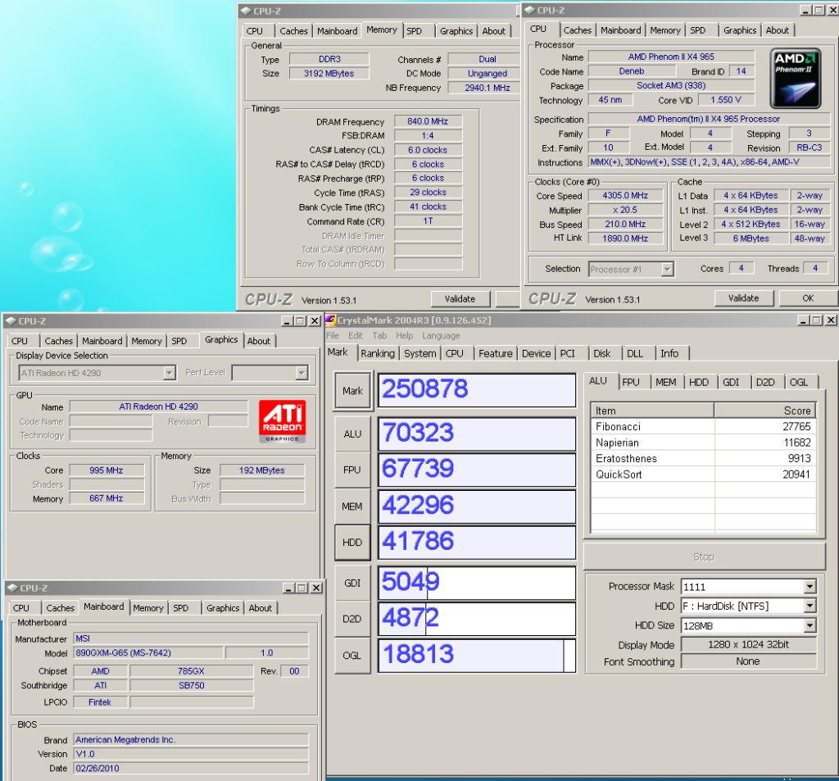Open the Language menu

coord(441,336)
